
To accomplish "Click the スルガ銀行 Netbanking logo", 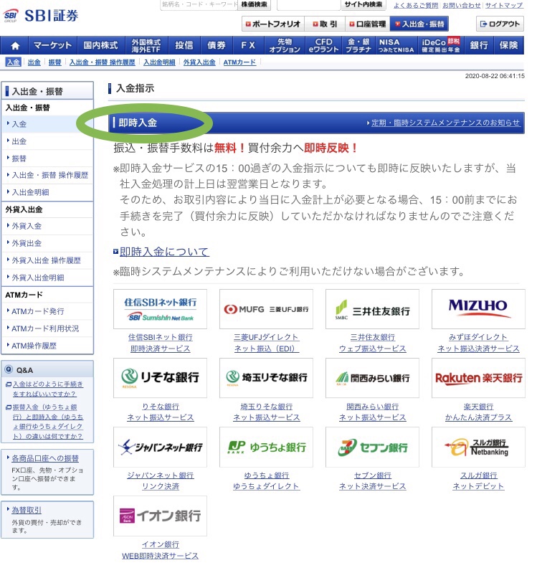I will (x=478, y=447).
